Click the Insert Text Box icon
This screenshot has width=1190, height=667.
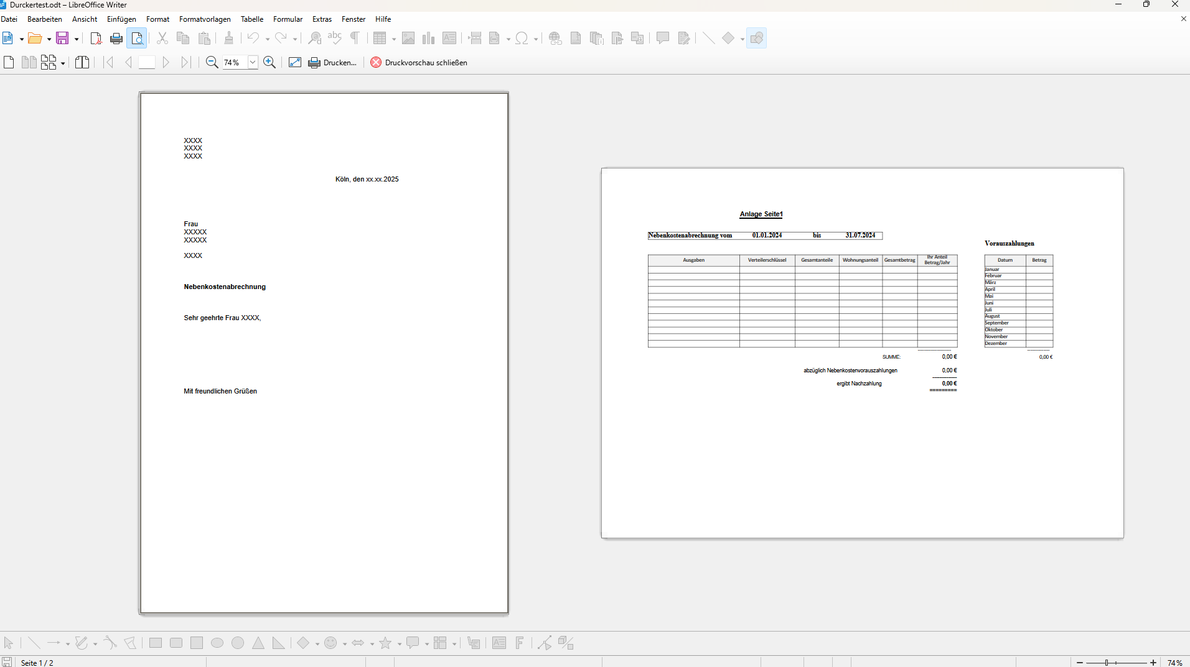[x=449, y=39]
